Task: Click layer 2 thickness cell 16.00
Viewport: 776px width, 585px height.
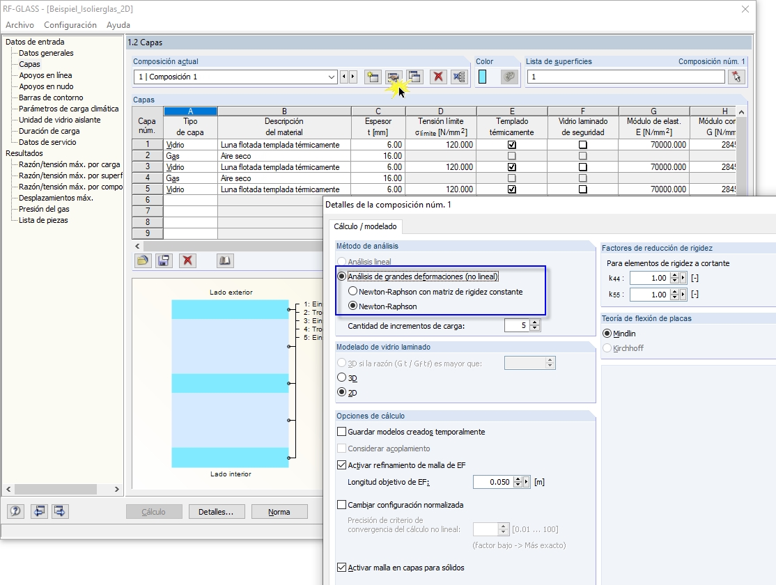Action: click(x=378, y=156)
